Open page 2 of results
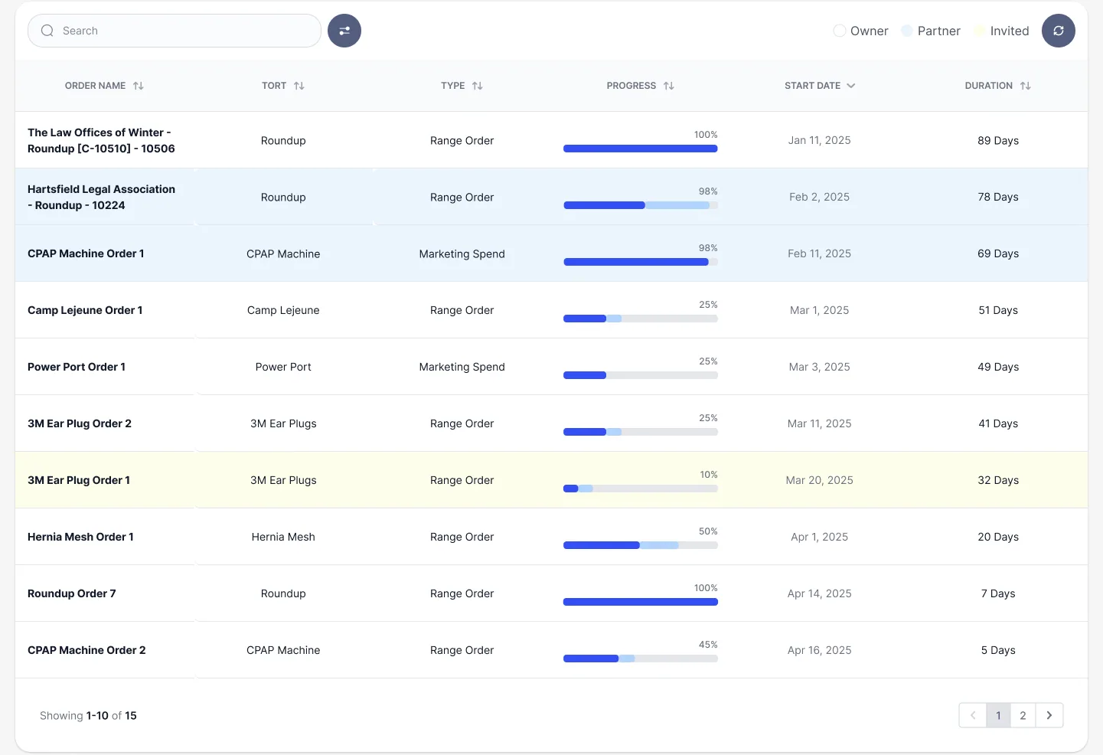Screen dimensions: 1103x755 click(1023, 715)
